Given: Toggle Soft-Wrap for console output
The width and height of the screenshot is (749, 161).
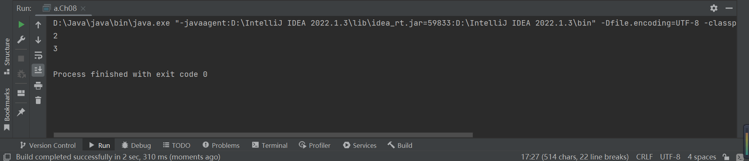Looking at the screenshot, I should tap(38, 55).
